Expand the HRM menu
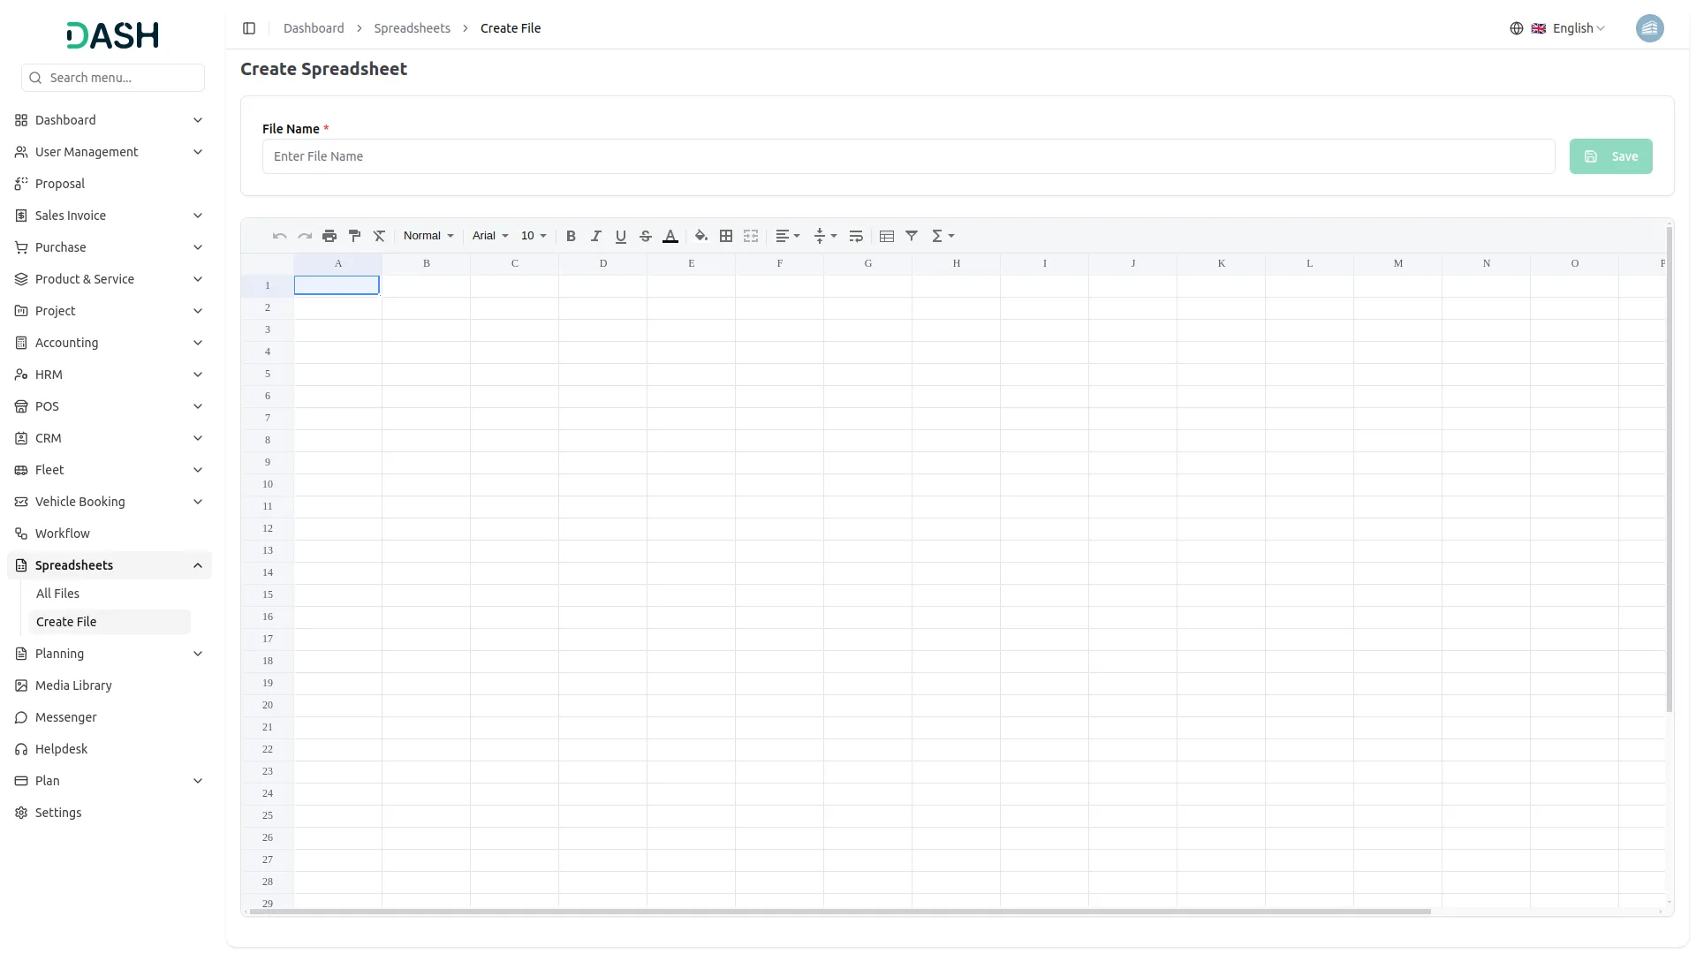 coord(110,375)
